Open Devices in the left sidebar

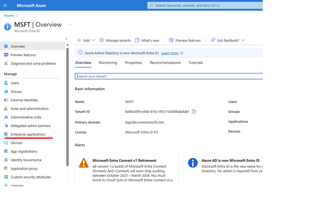click(16, 143)
